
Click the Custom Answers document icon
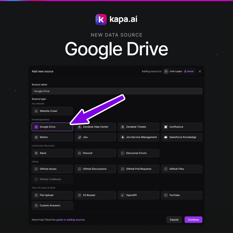tap(36, 205)
